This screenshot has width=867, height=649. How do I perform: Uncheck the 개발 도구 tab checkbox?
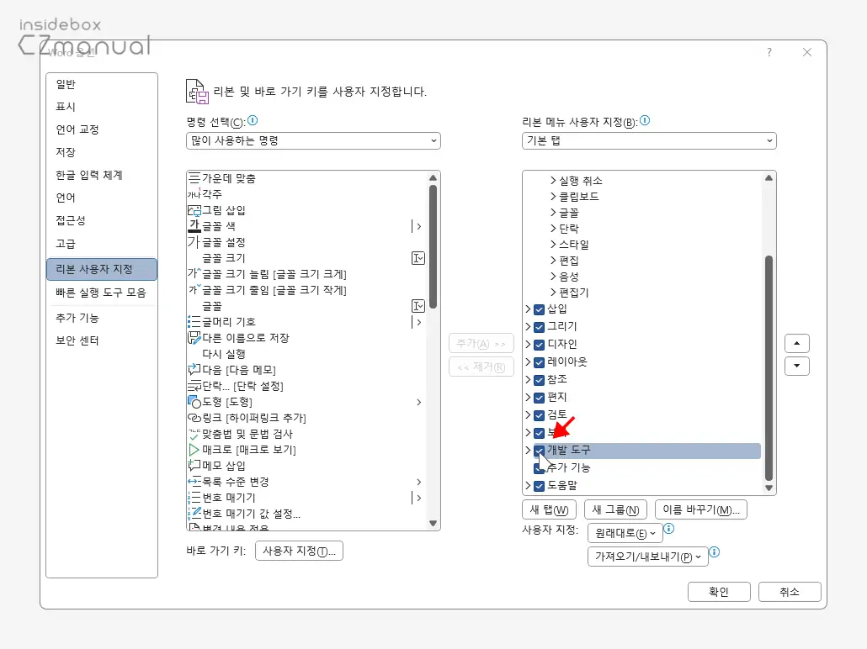tap(540, 451)
